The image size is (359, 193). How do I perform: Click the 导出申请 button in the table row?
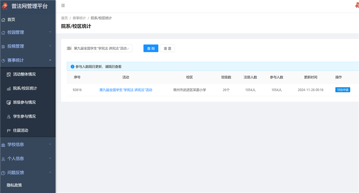pyautogui.click(x=343, y=90)
